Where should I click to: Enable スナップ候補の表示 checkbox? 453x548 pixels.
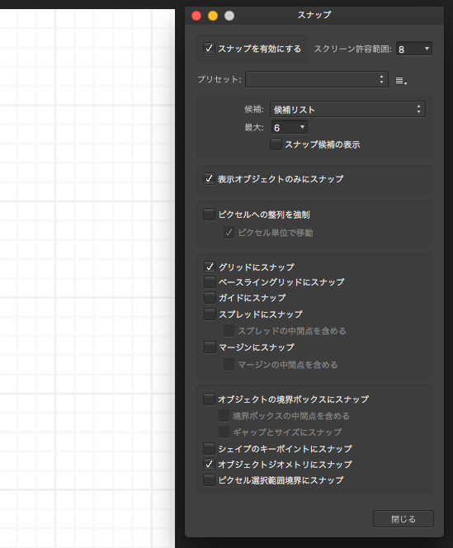click(x=276, y=144)
